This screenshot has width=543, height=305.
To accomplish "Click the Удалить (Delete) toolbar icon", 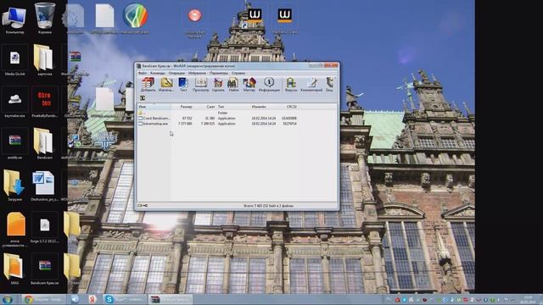I will click(x=218, y=85).
